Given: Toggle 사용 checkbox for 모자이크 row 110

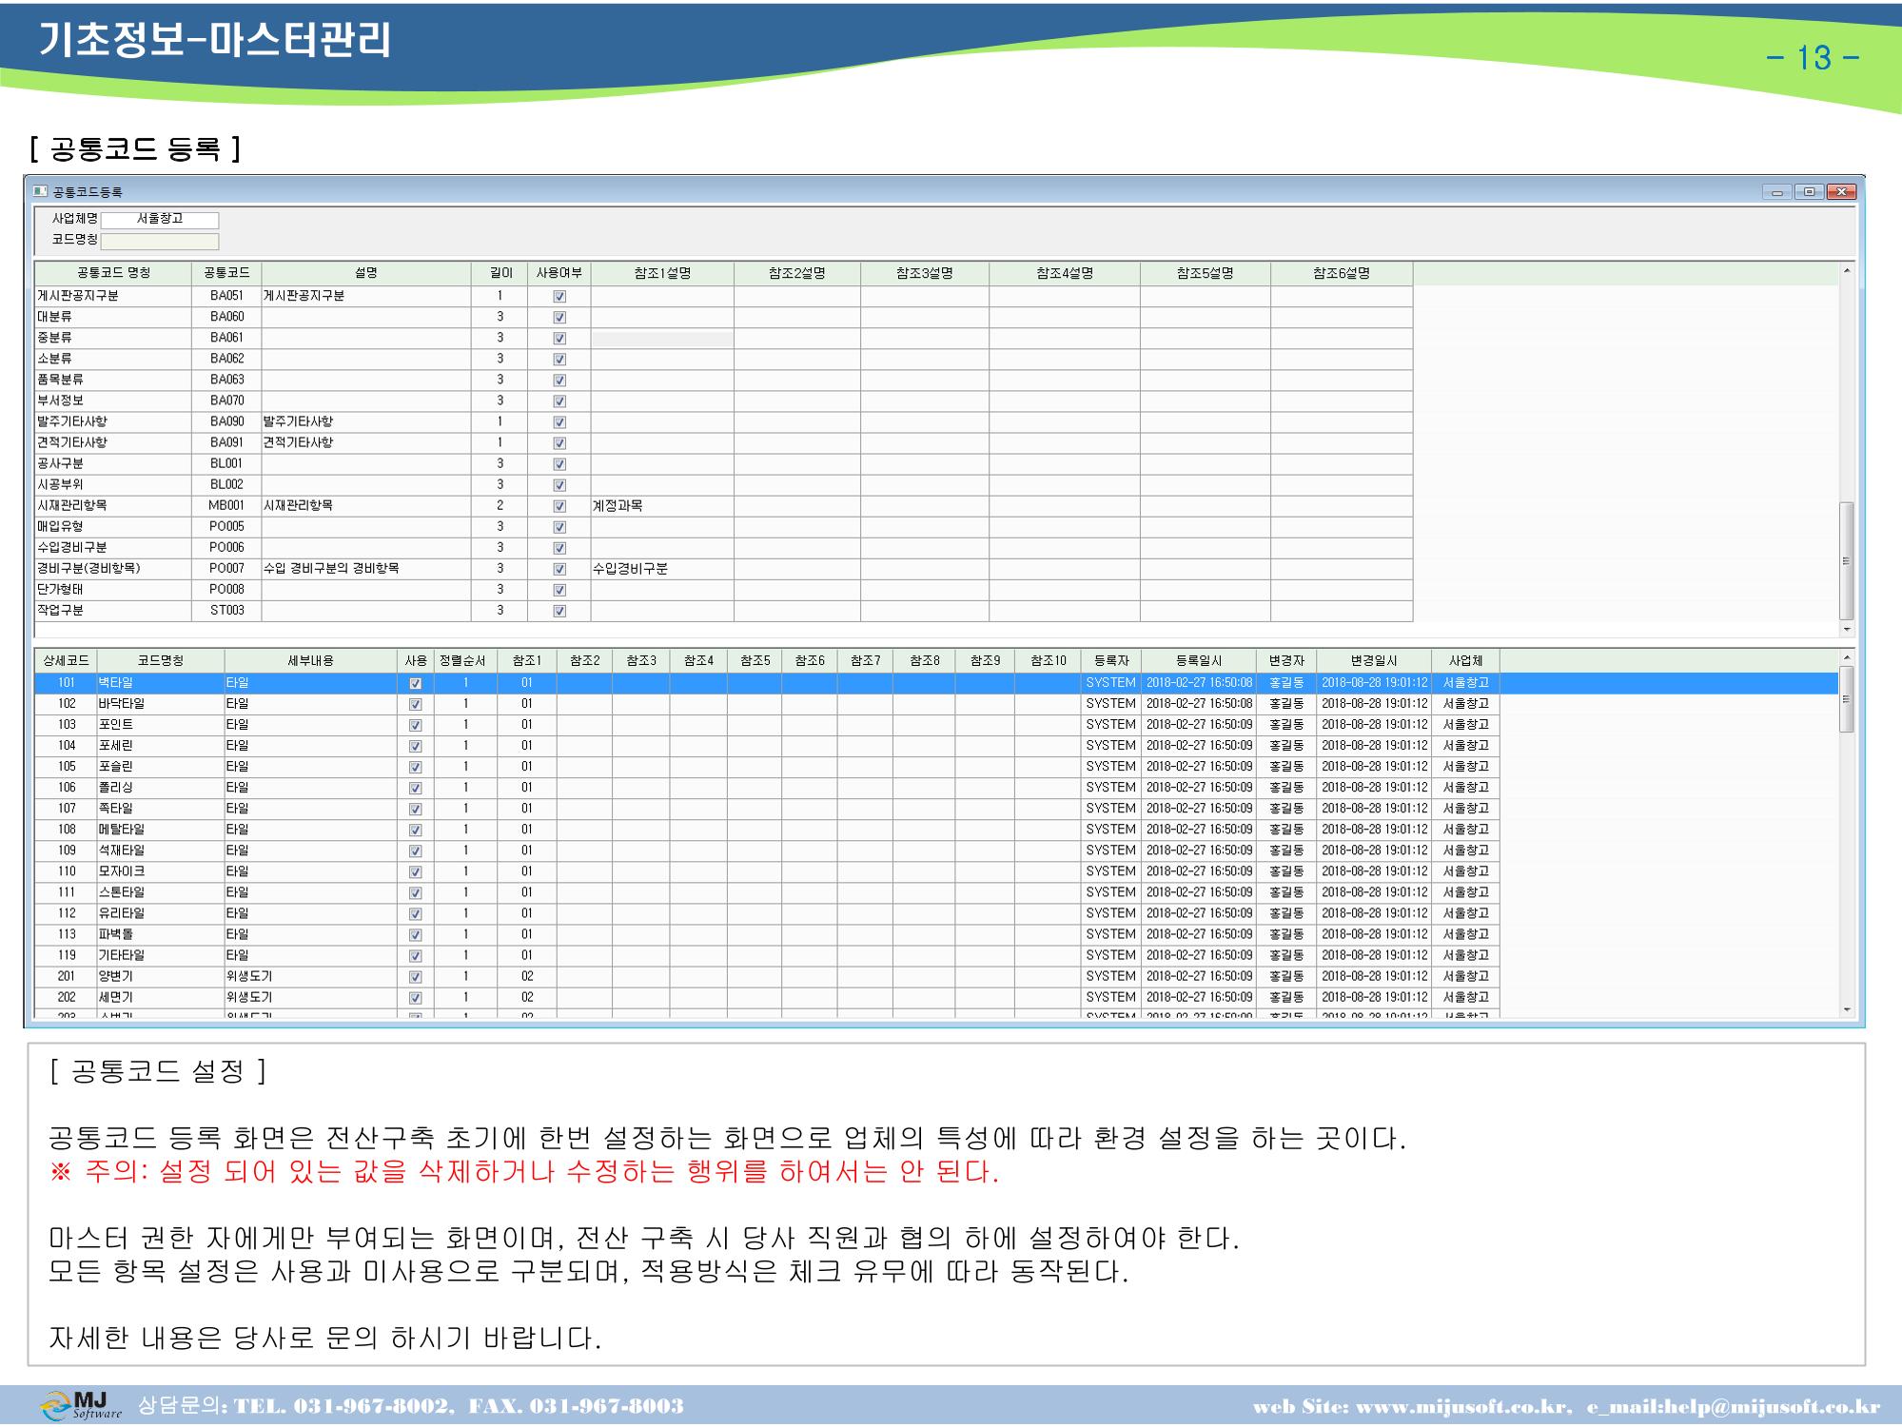Looking at the screenshot, I should click(415, 872).
